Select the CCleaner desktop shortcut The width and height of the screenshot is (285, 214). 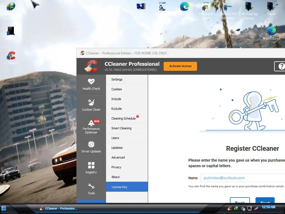(x=11, y=58)
